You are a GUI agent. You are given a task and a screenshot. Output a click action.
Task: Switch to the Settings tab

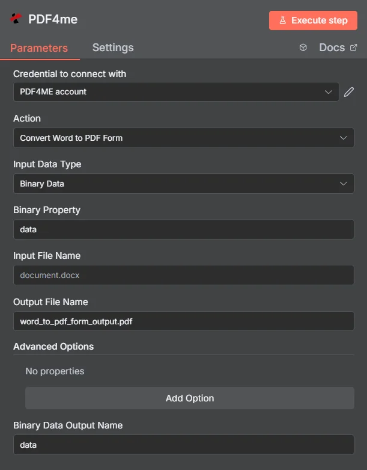pos(113,48)
